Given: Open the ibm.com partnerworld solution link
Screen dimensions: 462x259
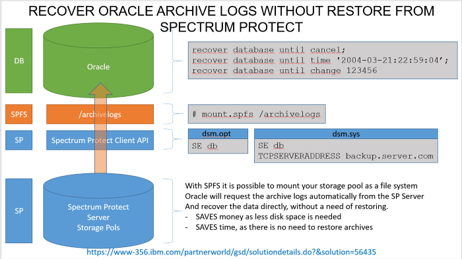Looking at the screenshot, I should [231, 252].
